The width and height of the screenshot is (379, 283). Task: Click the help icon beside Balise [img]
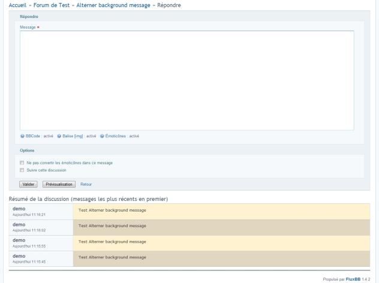coord(59,136)
